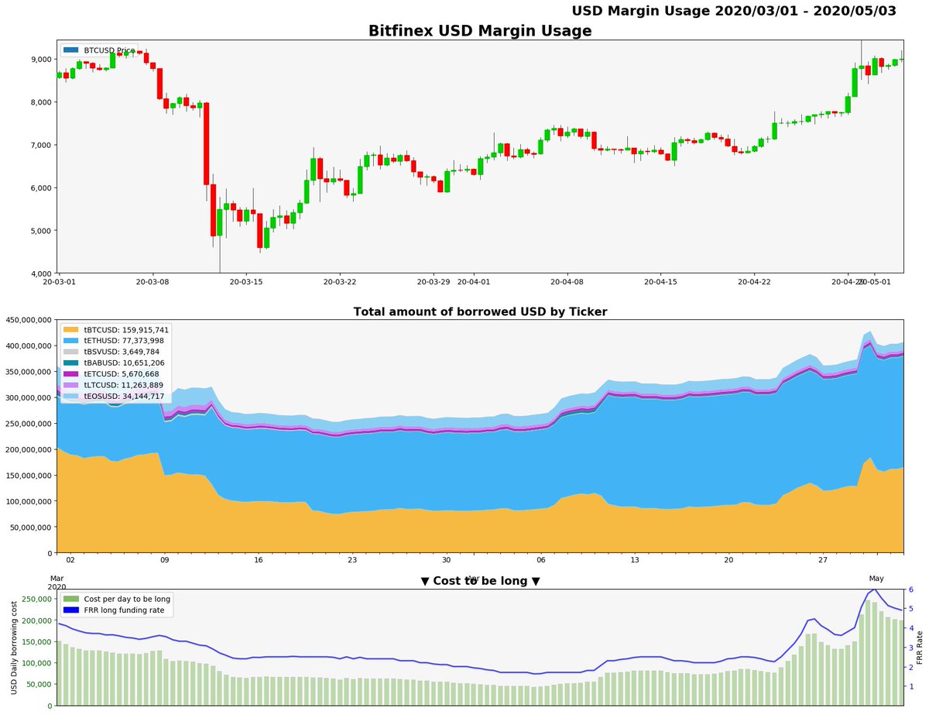Select the 100,000 borrowing cost axis label
This screenshot has width=929, height=715.
point(35,664)
